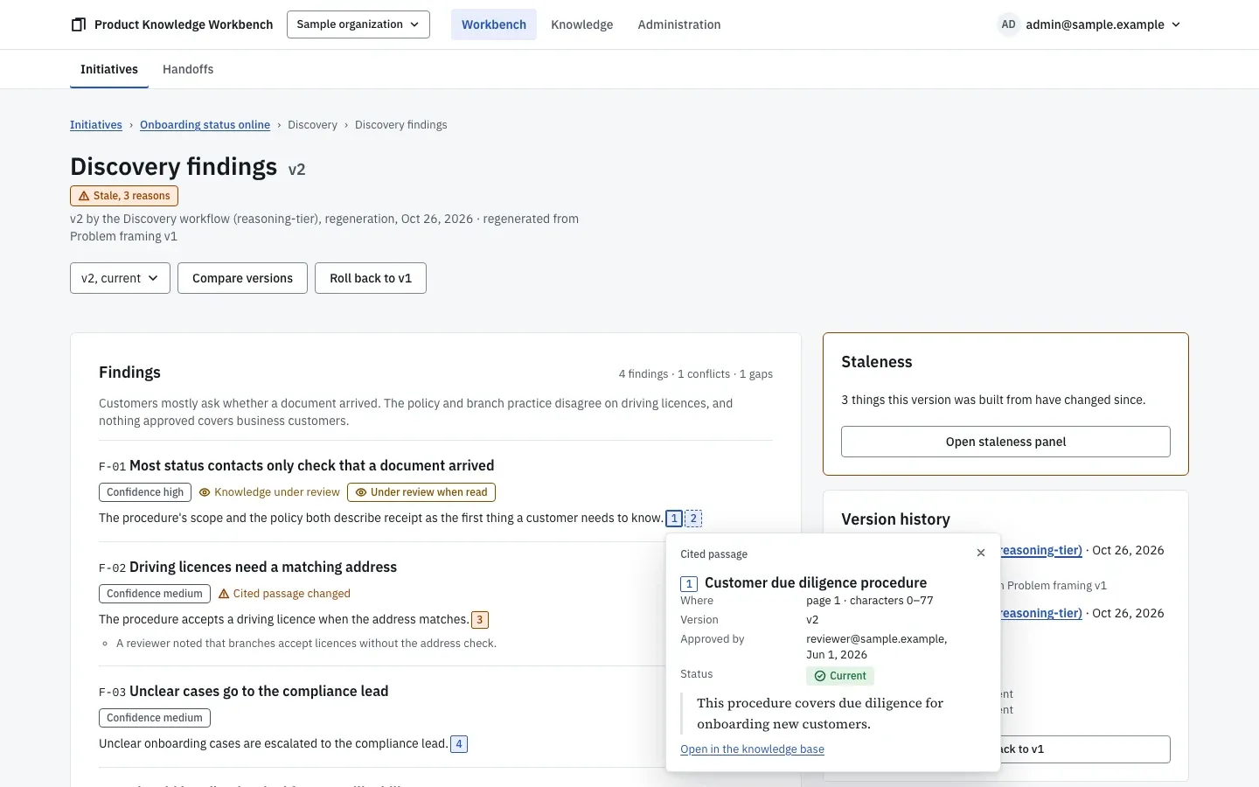1259x787 pixels.
Task: Open citation marker 3 in finding F-02
Action: pyautogui.click(x=479, y=620)
